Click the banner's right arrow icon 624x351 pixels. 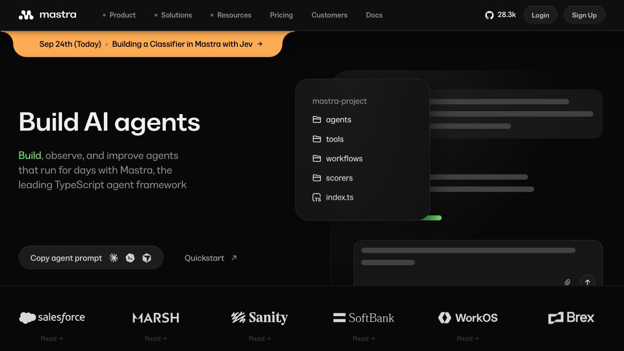coord(260,44)
